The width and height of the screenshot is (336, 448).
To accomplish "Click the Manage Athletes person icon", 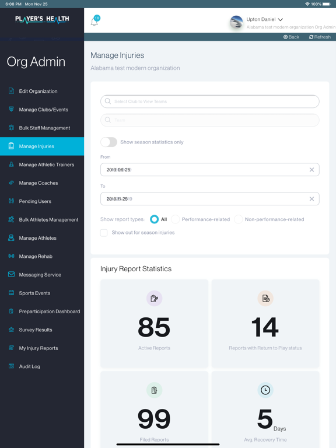I will 11,238.
